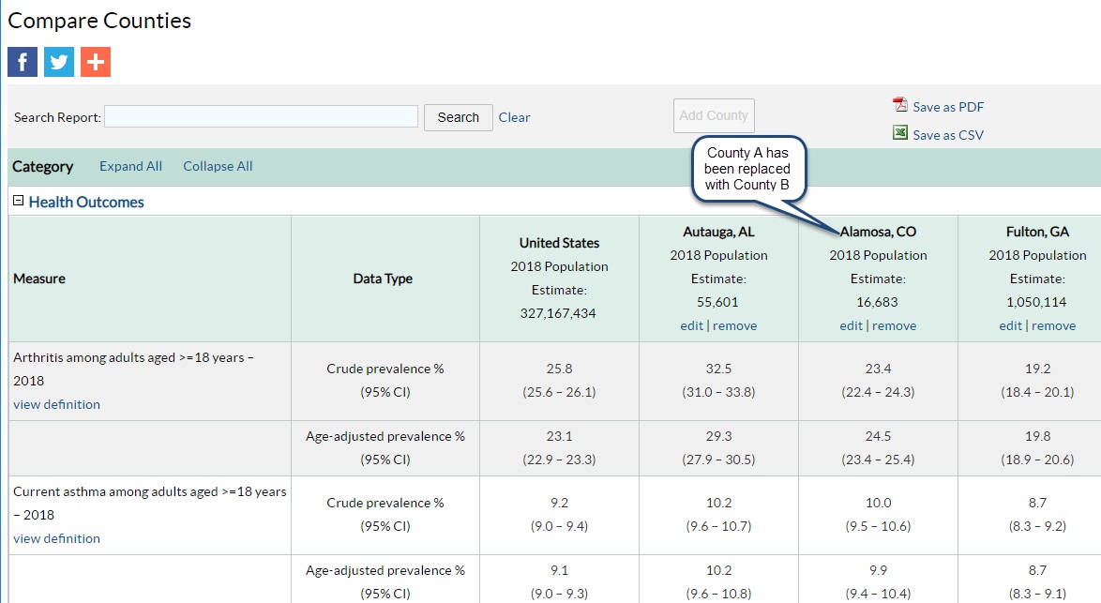Click the Search button
Image resolution: width=1101 pixels, height=603 pixels.
point(459,117)
